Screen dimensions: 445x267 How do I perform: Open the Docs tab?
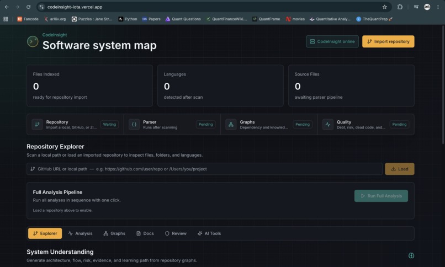[x=145, y=233]
